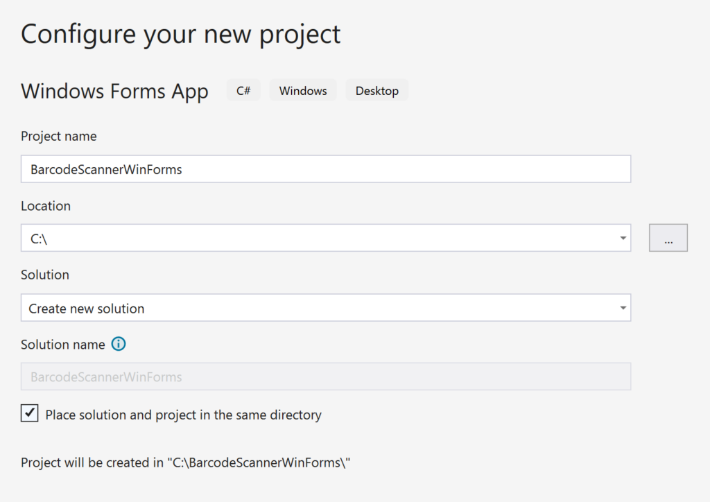Screen dimensions: 710x502
Task: Click the 'Project will be created in' path text
Action: coord(186,462)
